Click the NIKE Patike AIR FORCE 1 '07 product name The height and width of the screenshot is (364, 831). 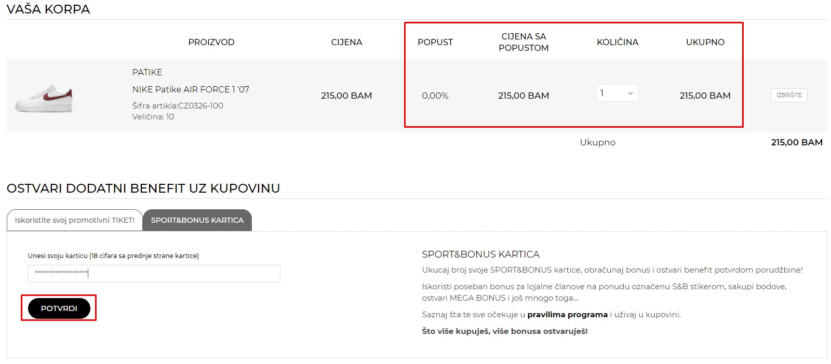(191, 89)
